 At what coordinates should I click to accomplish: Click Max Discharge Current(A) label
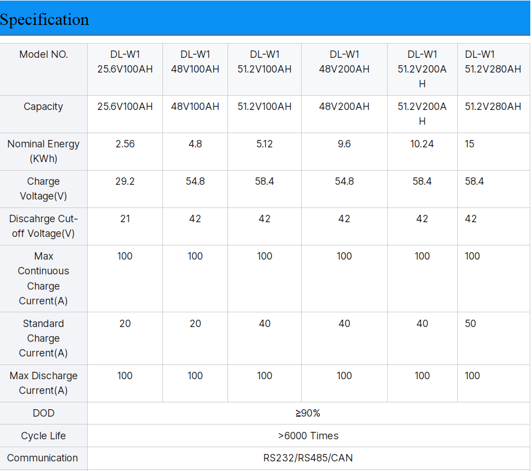click(44, 383)
